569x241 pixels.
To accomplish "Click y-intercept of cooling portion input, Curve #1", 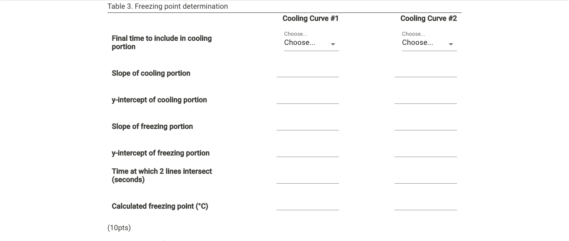I will 308,99.
